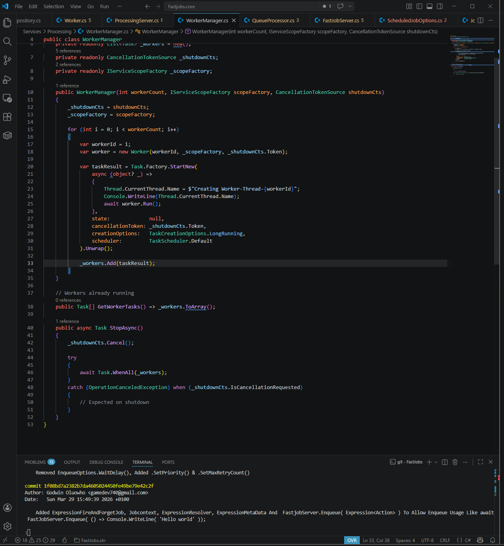Split the terminal pane
The height and width of the screenshot is (546, 504).
click(x=444, y=462)
